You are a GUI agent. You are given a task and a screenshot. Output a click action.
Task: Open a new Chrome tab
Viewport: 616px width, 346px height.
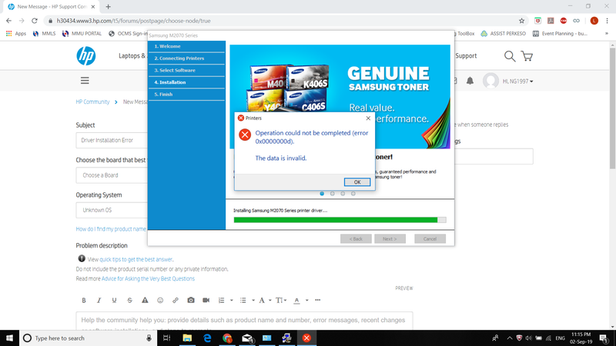tap(108, 7)
